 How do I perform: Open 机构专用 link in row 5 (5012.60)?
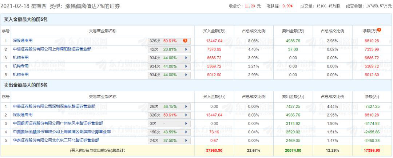[20, 74]
